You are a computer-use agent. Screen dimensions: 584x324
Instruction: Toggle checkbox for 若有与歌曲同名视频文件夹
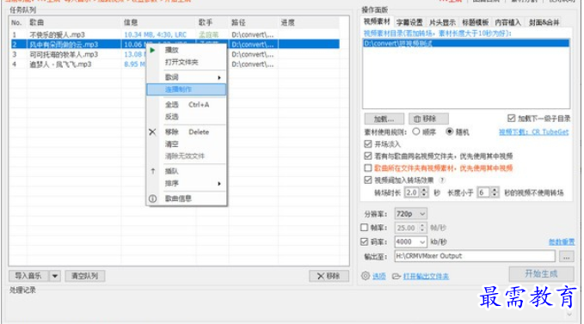click(x=368, y=156)
